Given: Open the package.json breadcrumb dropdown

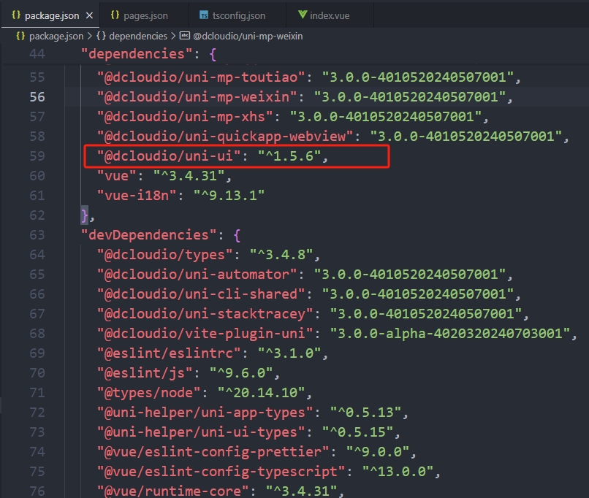Looking at the screenshot, I should click(56, 35).
